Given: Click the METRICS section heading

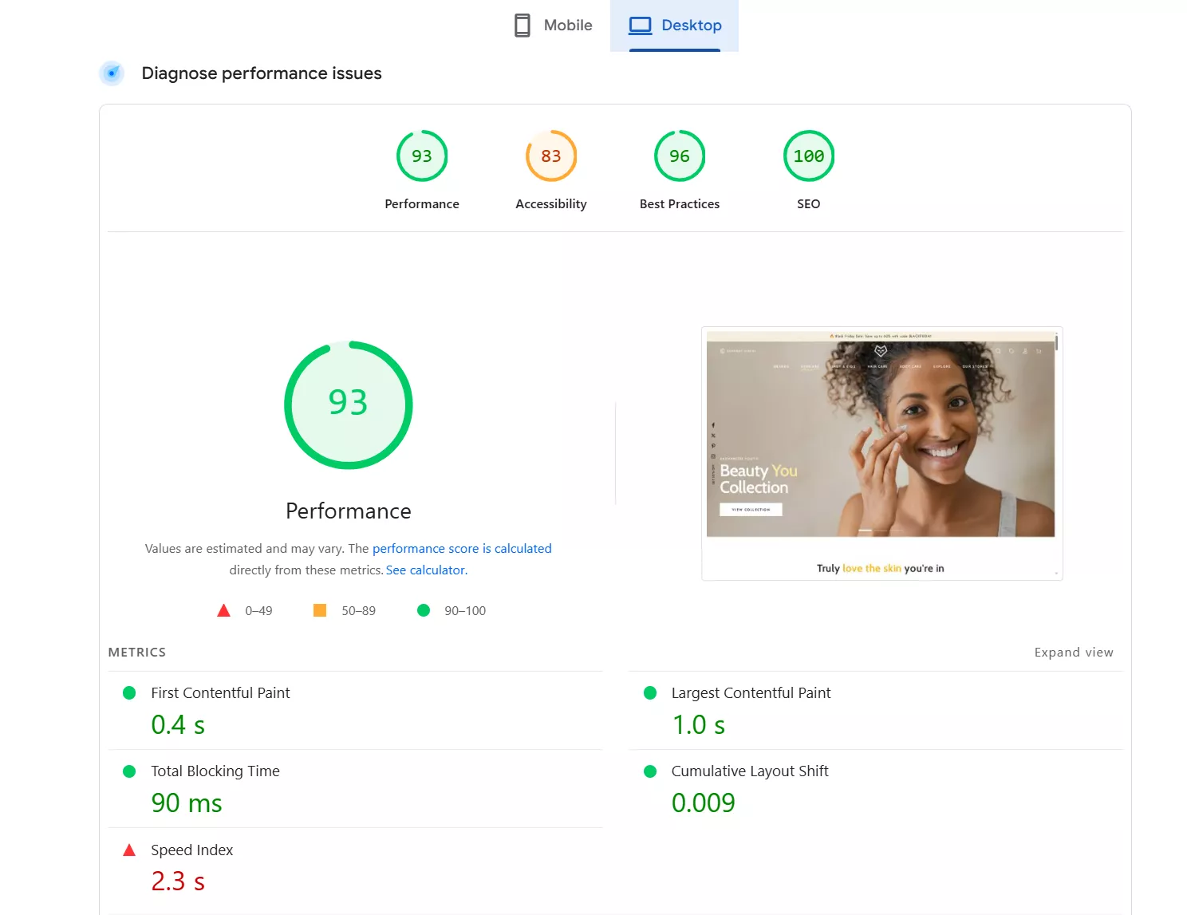Looking at the screenshot, I should 137,653.
